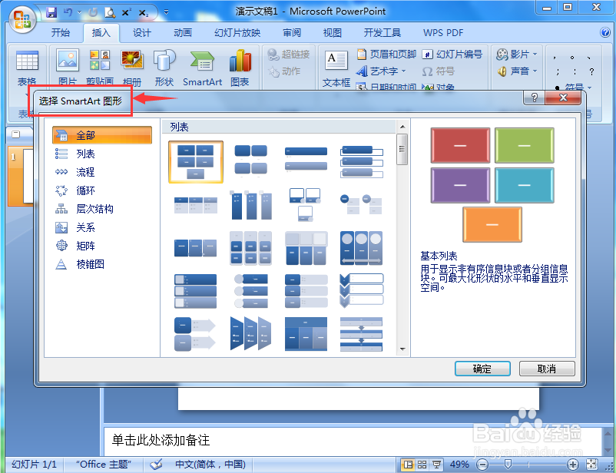
Task: Select the 基本列表 basic block list thumbnail
Action: click(x=196, y=162)
